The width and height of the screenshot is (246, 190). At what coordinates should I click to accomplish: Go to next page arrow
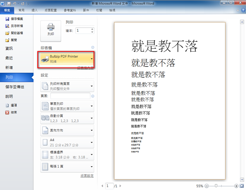pos(120,186)
